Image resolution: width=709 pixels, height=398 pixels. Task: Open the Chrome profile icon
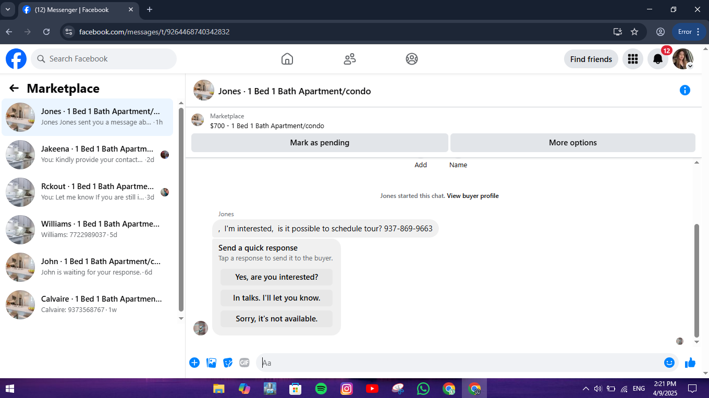(x=661, y=32)
